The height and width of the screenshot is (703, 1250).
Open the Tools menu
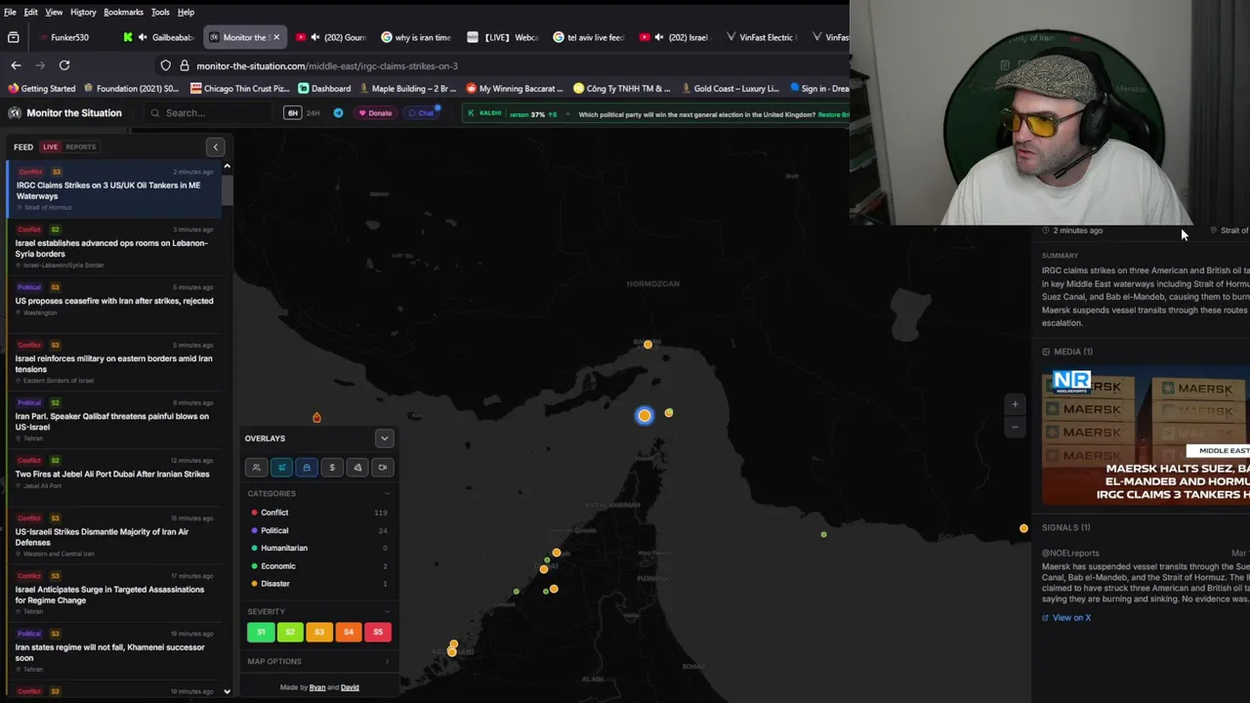pos(160,12)
